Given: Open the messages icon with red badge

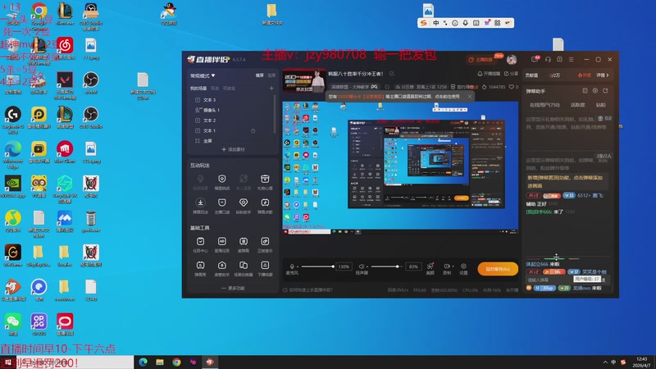Looking at the screenshot, I should (535, 59).
